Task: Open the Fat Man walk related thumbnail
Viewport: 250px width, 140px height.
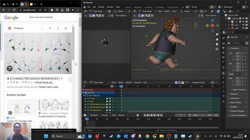Action: [x=22, y=107]
